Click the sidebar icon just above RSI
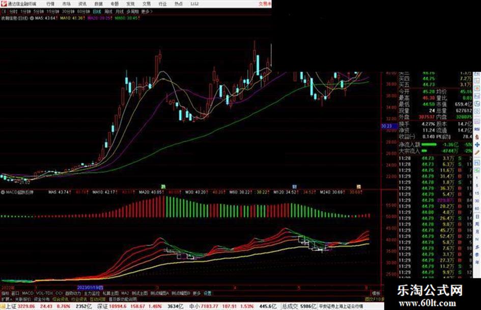 point(477,122)
